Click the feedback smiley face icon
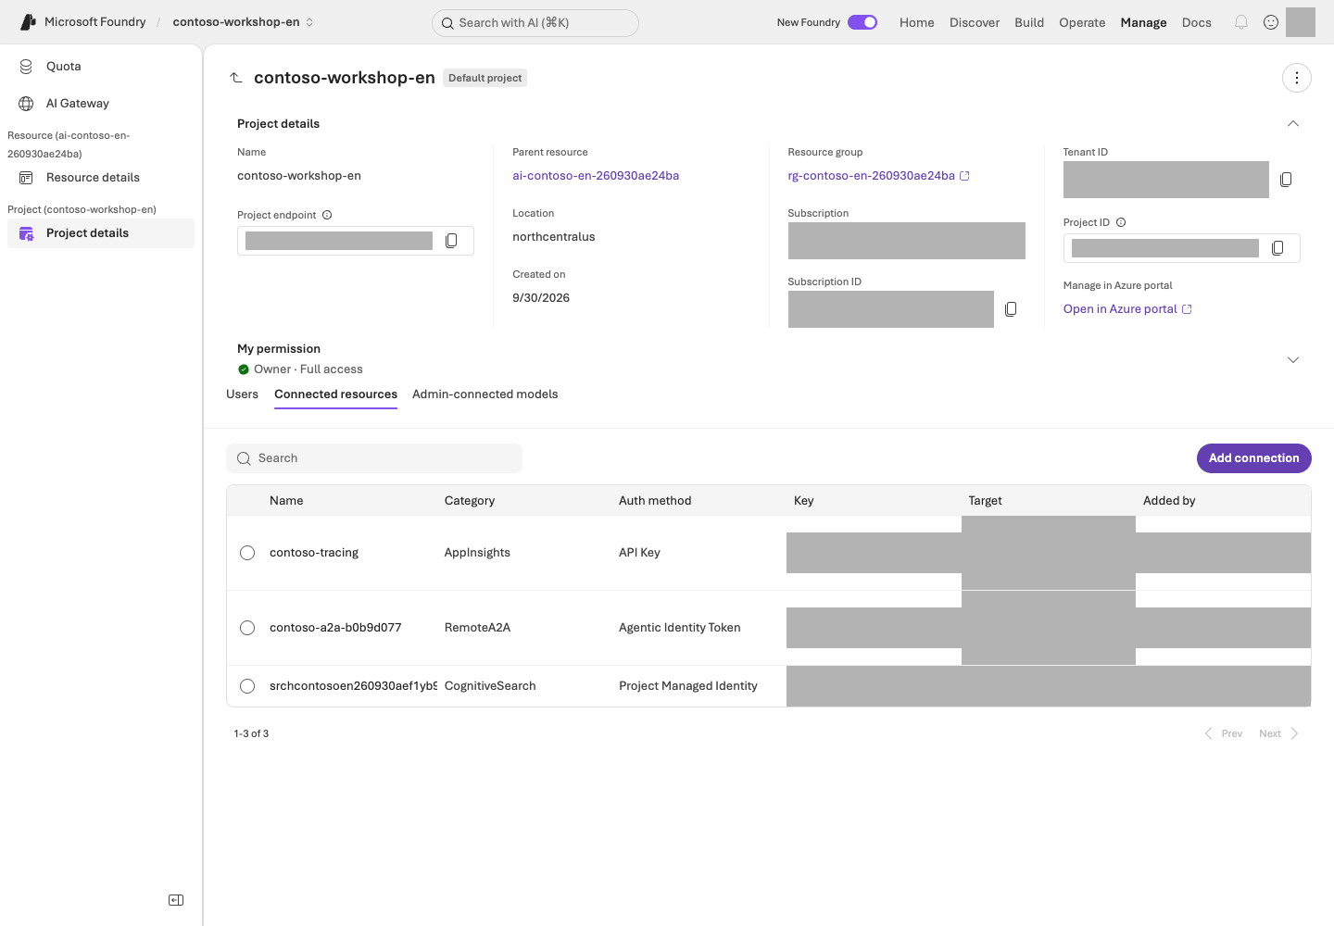1334x926 pixels. point(1271,22)
